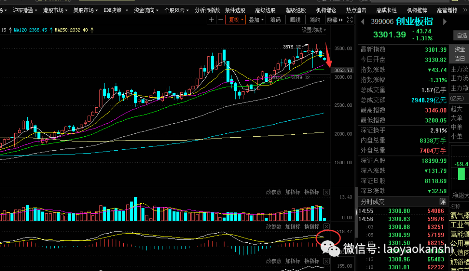Open the 条件选股 menu item

tap(235, 10)
